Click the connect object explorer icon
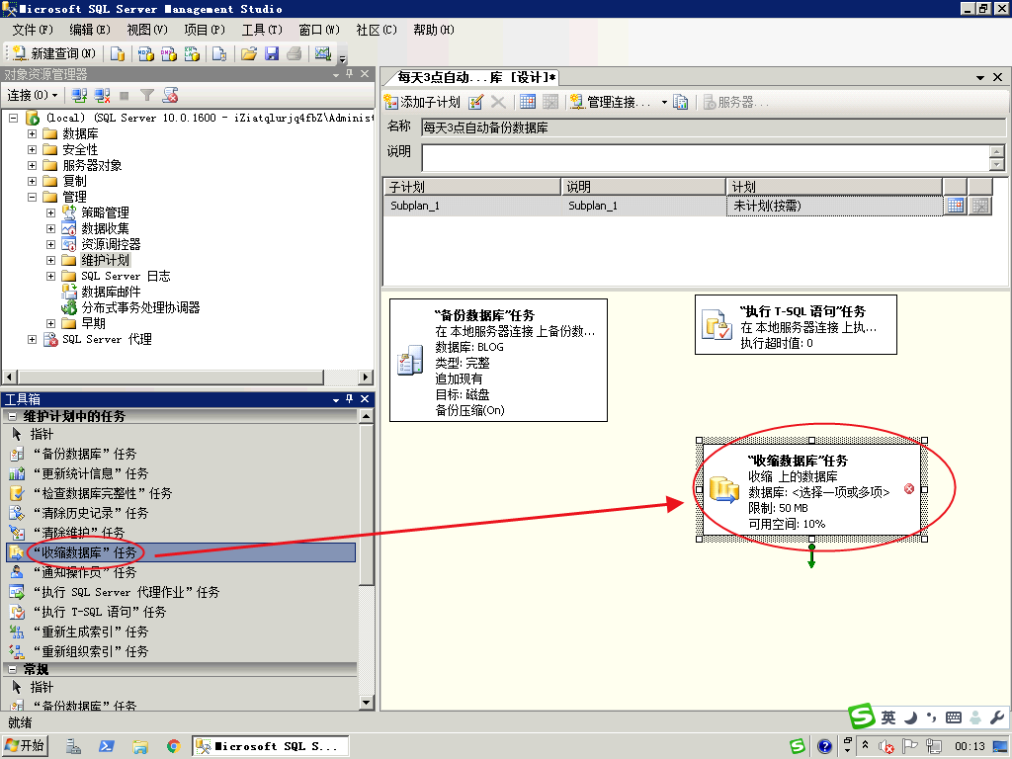Screen dimensions: 1012x759 pos(79,96)
